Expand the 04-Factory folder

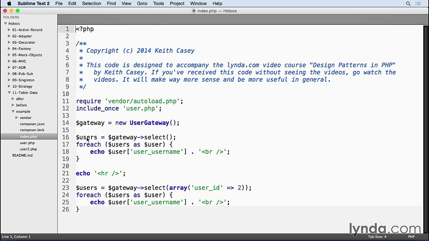(9, 49)
